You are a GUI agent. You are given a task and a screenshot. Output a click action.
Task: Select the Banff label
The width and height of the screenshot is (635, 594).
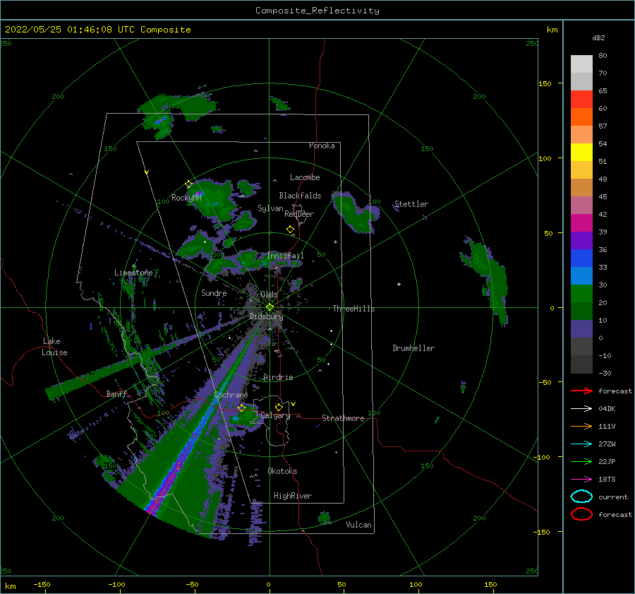point(116,394)
